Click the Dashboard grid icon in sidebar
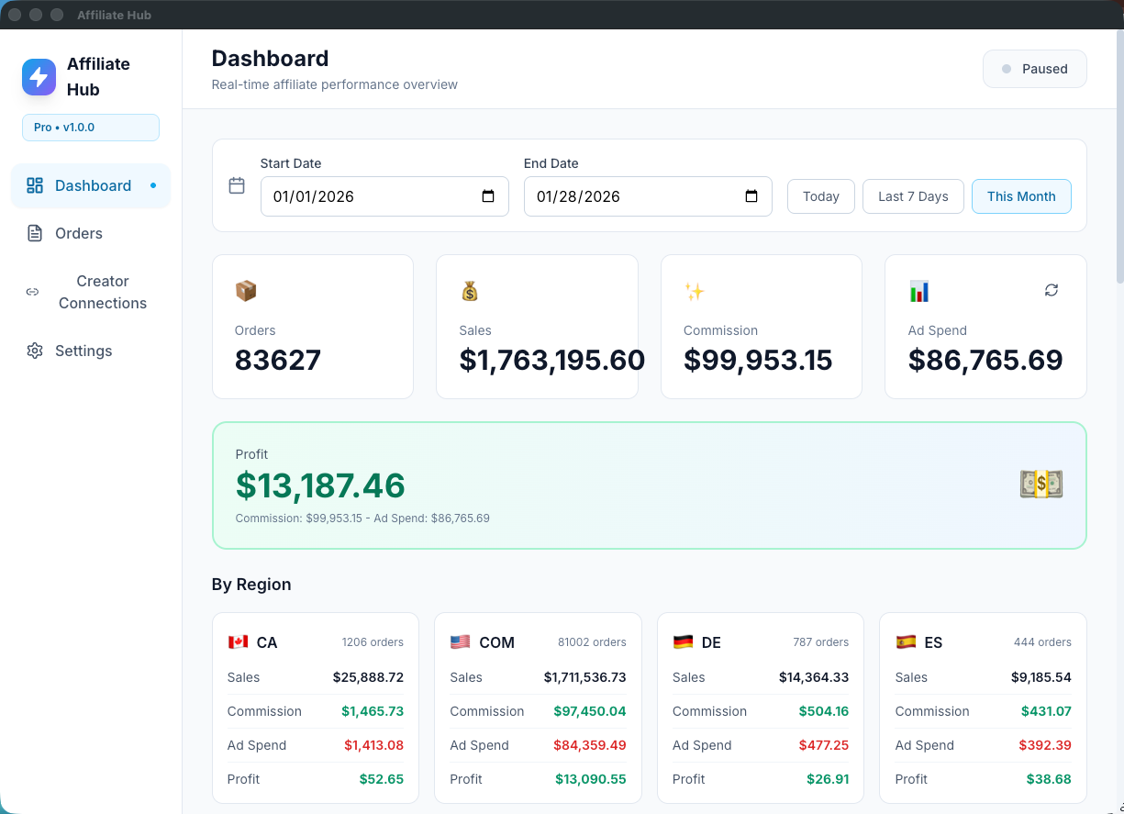 35,185
